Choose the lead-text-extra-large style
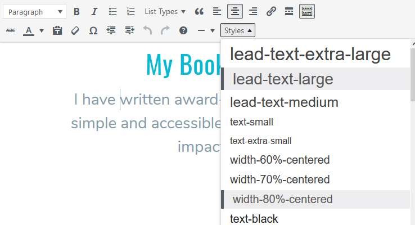 tap(315, 54)
